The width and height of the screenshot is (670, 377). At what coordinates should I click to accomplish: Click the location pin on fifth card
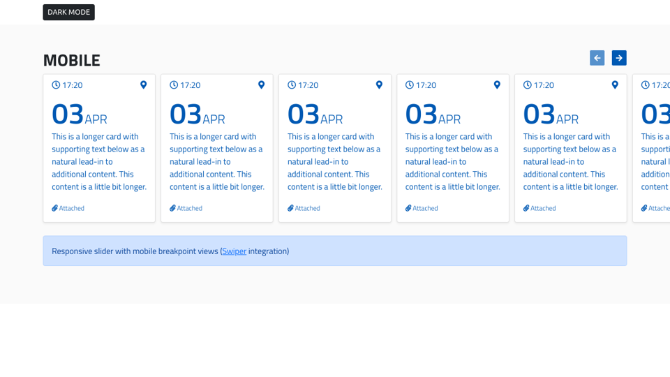point(615,85)
